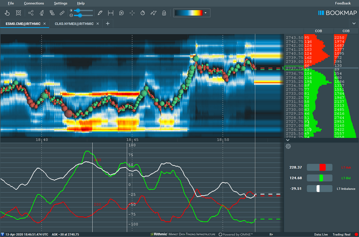Screen dimensions: 359x237
Task: Open the Connections menu
Action: point(34,3)
